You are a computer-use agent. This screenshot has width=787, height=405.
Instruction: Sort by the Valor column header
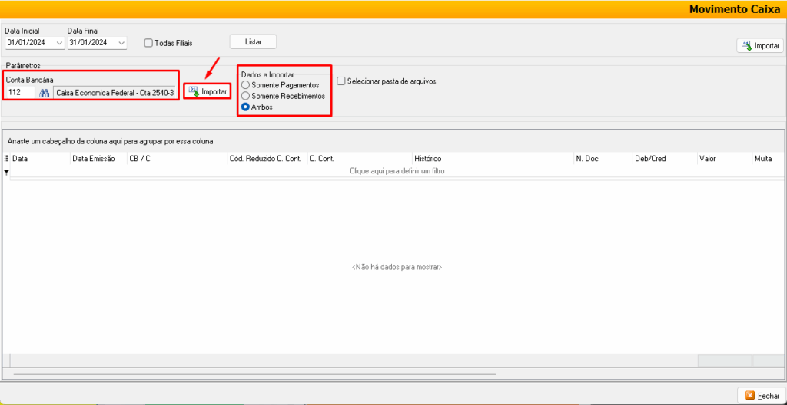click(708, 159)
